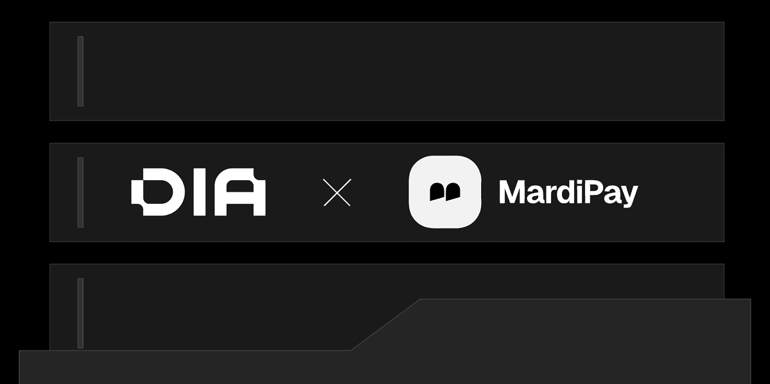
Task: Select the letter I in DIA logo
Action: click(199, 192)
